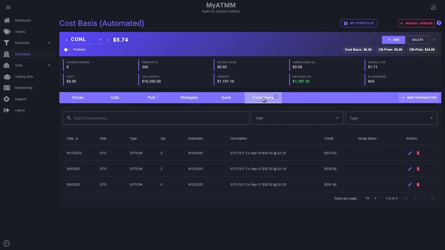Click the New Transaction button
Image resolution: width=445 pixels, height=250 pixels.
pos(419,98)
